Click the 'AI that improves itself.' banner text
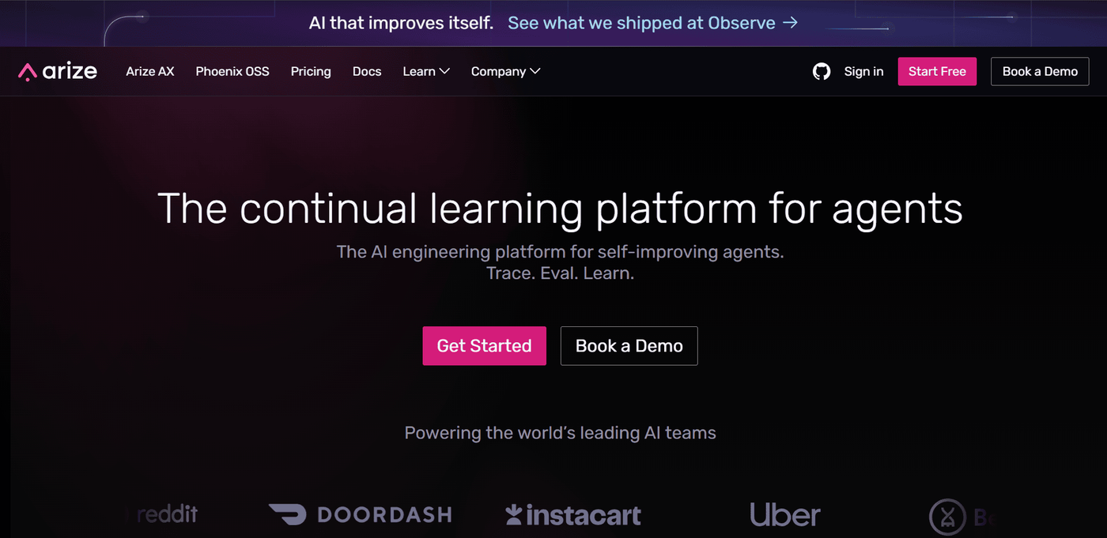This screenshot has height=538, width=1107. pos(401,23)
